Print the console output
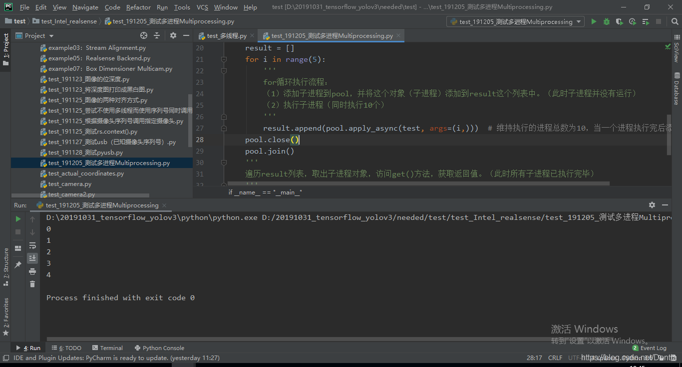The width and height of the screenshot is (682, 367). (x=32, y=271)
